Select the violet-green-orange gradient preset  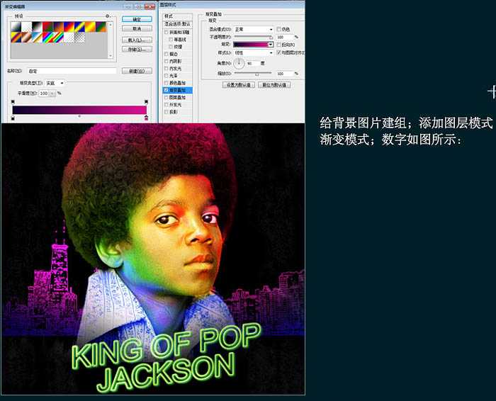(x=101, y=27)
